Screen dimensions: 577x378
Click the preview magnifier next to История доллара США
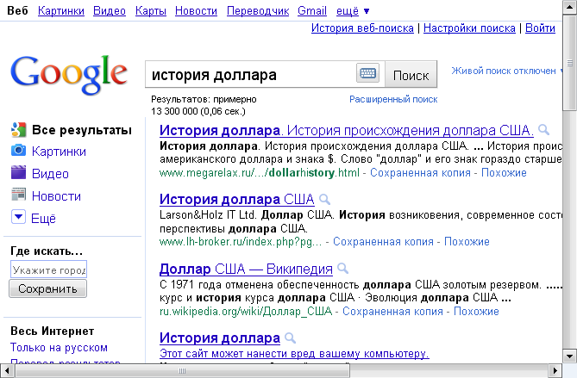click(x=324, y=199)
